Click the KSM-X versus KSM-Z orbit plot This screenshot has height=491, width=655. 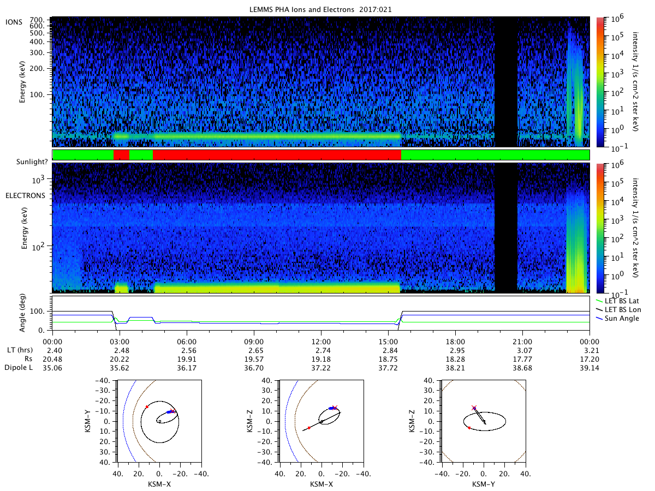[x=321, y=421]
